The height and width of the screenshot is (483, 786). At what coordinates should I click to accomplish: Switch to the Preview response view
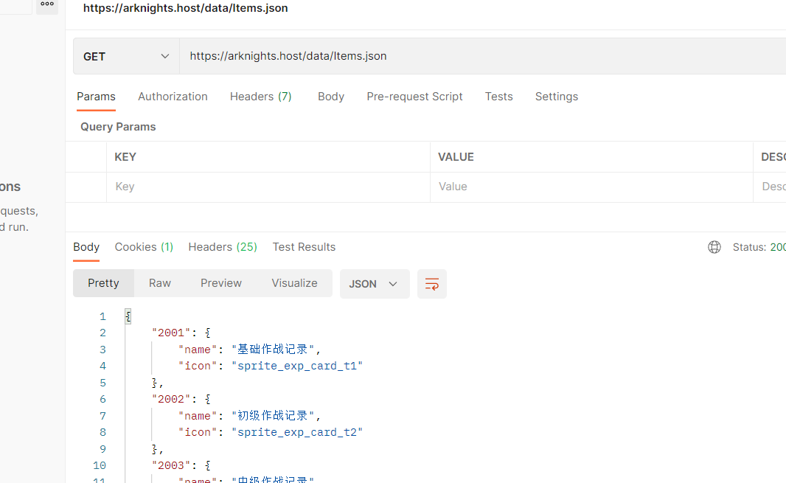tap(221, 283)
